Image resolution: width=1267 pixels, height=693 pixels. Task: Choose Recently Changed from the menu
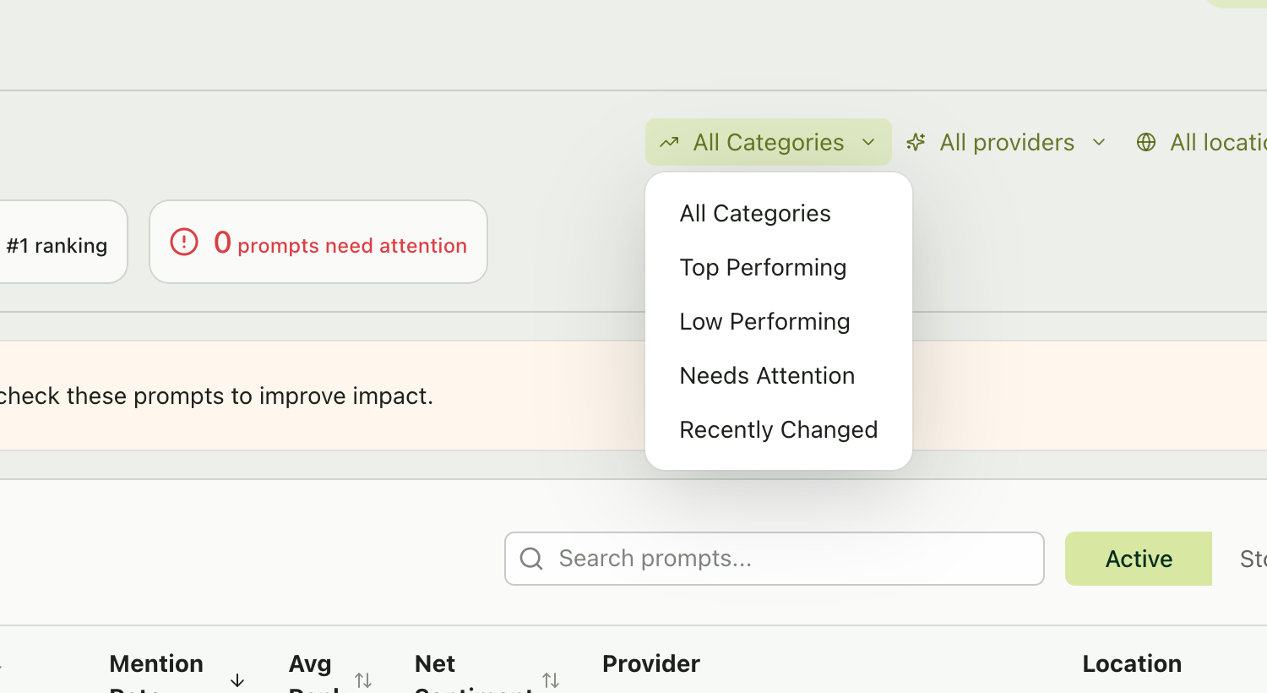pyautogui.click(x=778, y=429)
